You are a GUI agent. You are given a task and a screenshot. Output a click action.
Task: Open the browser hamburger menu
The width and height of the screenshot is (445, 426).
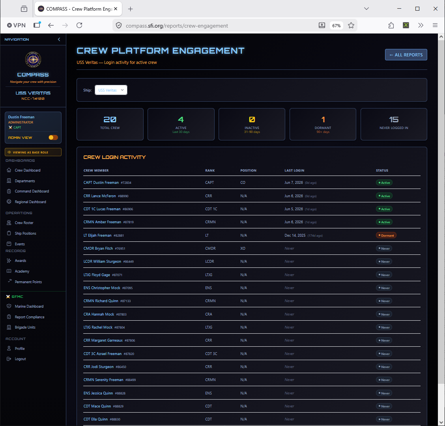[x=435, y=26]
